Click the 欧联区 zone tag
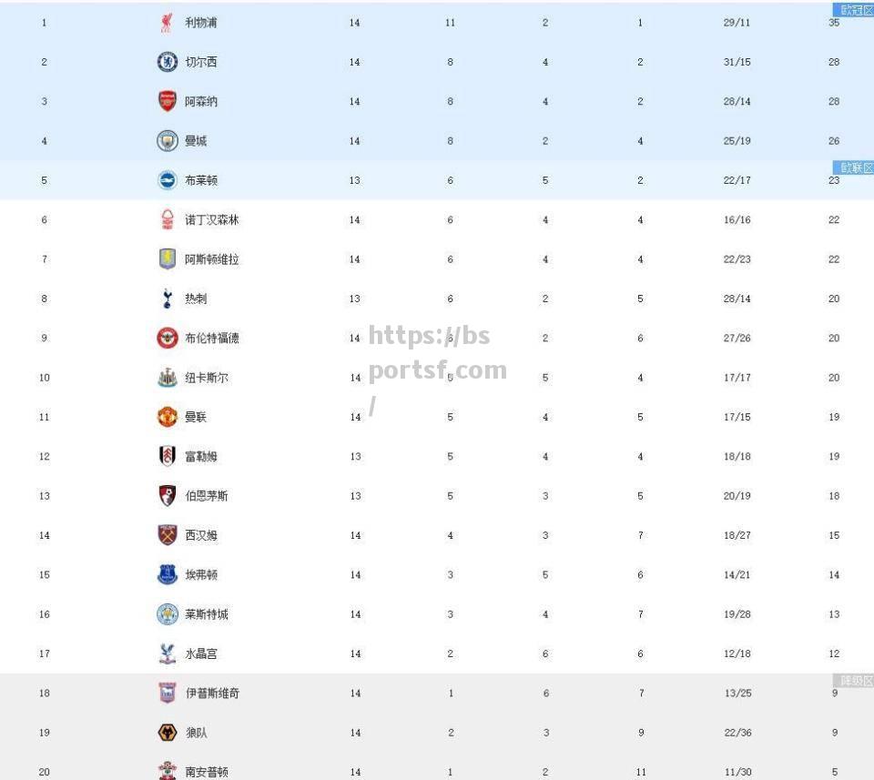 (853, 167)
